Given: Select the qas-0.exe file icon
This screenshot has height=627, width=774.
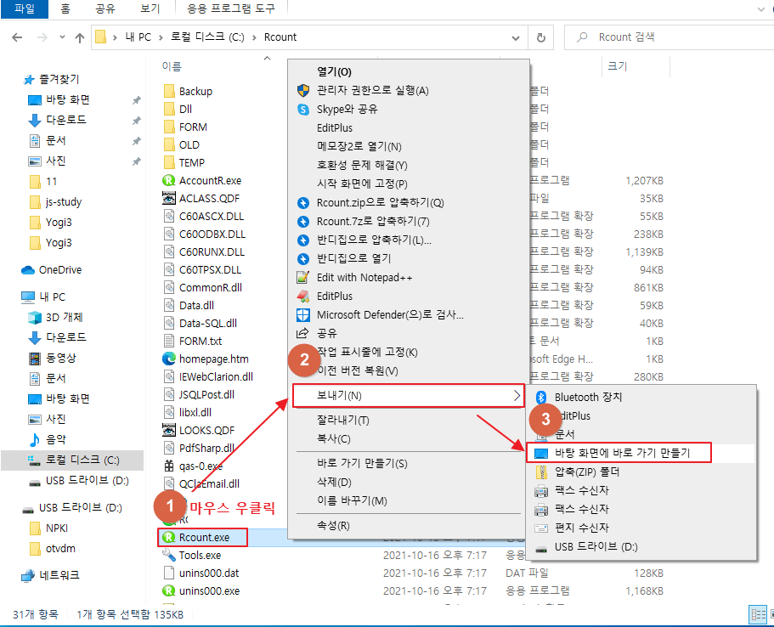Looking at the screenshot, I should [169, 466].
